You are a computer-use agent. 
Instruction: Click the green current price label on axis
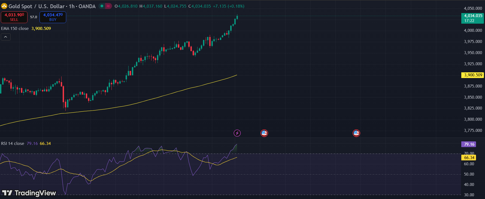click(473, 18)
